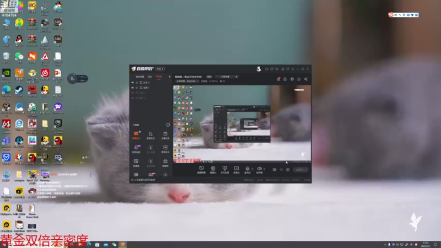
Task: Open the Recycle Bin desktop icon
Action: (x=6, y=58)
